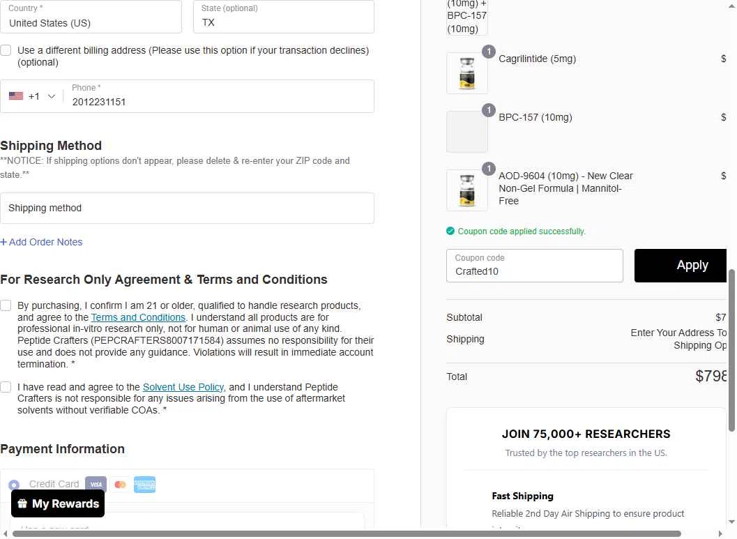The height and width of the screenshot is (539, 737).
Task: Click the Total amount $798
Action: [711, 376]
